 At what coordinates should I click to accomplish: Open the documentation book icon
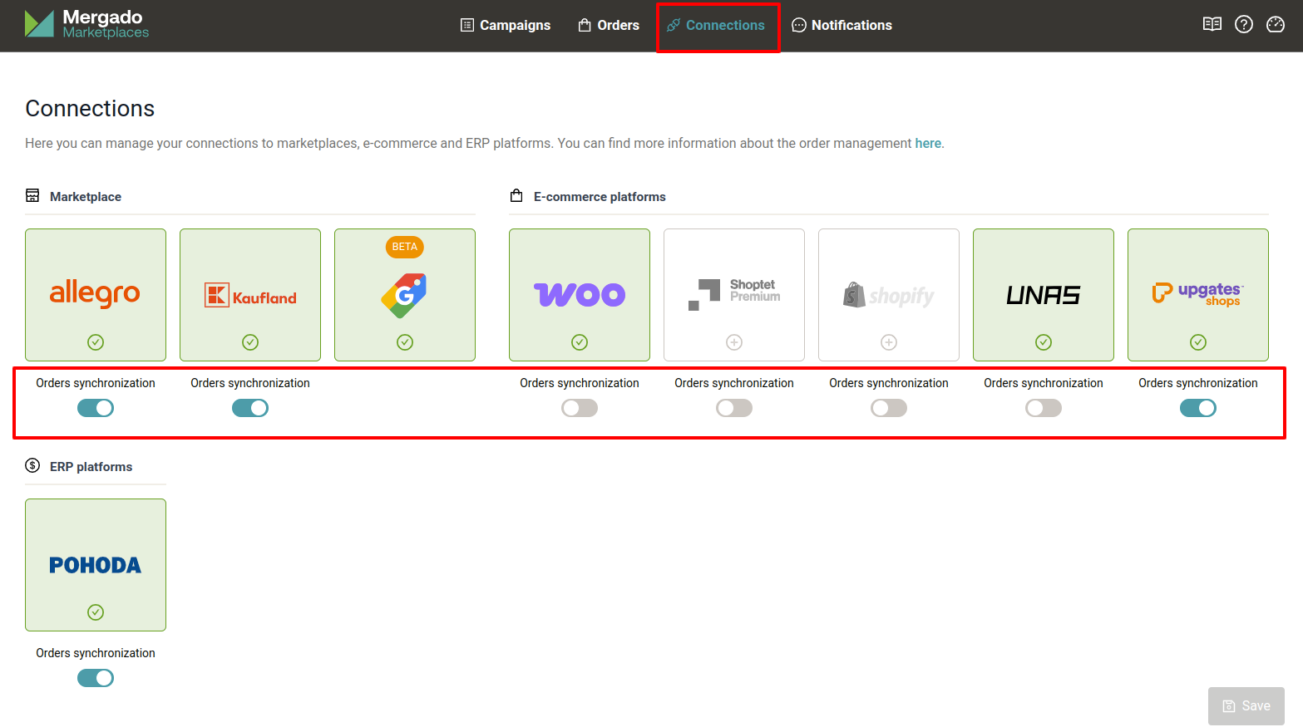1212,24
